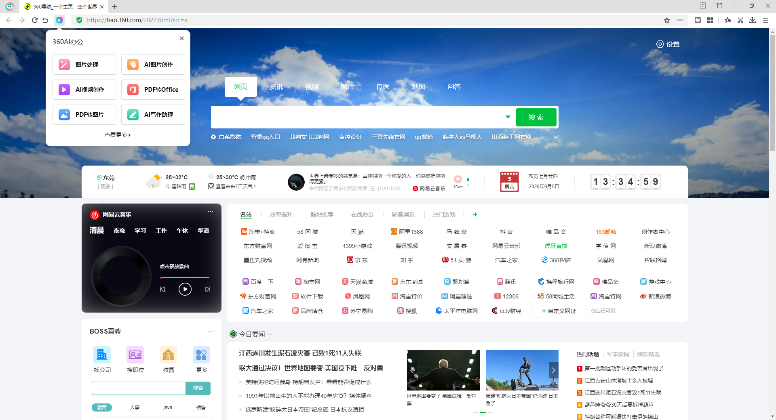Expand the search engine dropdown arrow
This screenshot has height=420, width=776.
(508, 117)
